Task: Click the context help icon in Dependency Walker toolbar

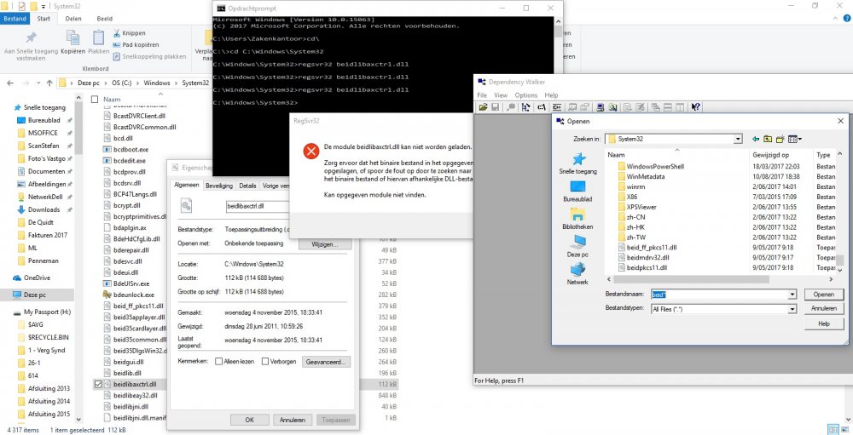Action: click(x=696, y=107)
